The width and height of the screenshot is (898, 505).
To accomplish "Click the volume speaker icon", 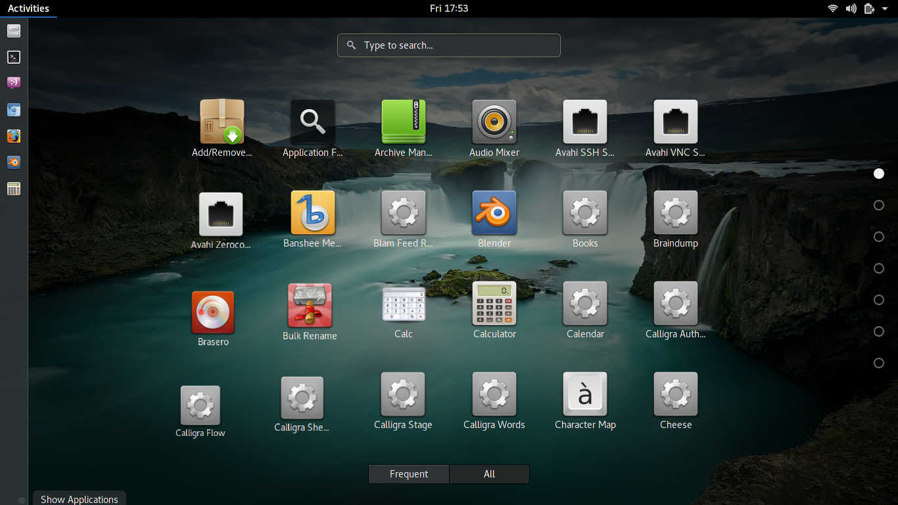I will coord(851,9).
